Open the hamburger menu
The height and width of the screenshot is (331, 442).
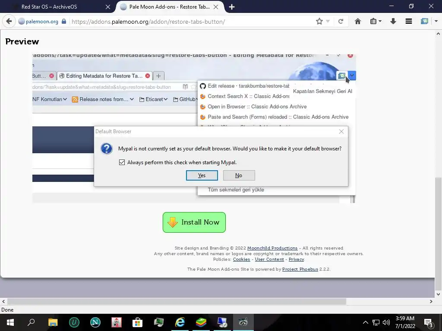[409, 22]
